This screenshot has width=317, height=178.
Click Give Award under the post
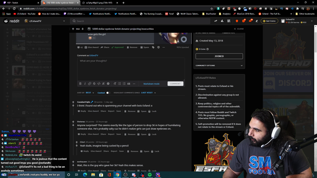92,47
